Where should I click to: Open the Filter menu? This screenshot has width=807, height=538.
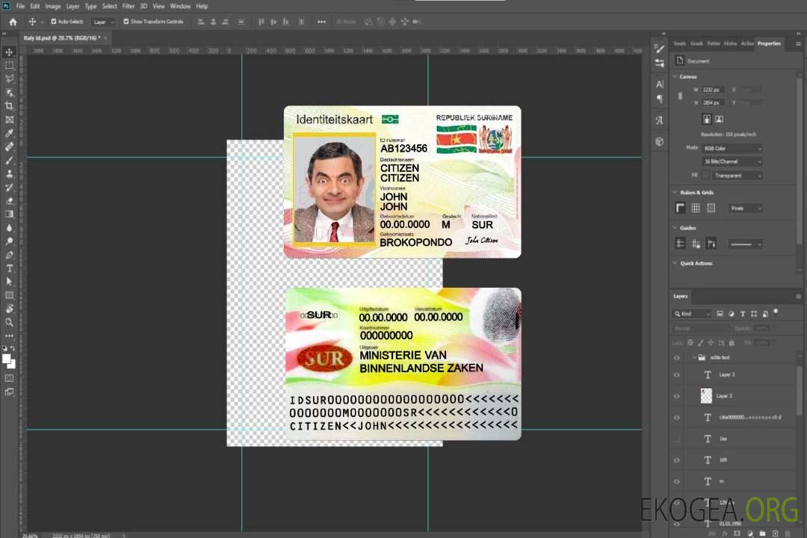coord(129,6)
